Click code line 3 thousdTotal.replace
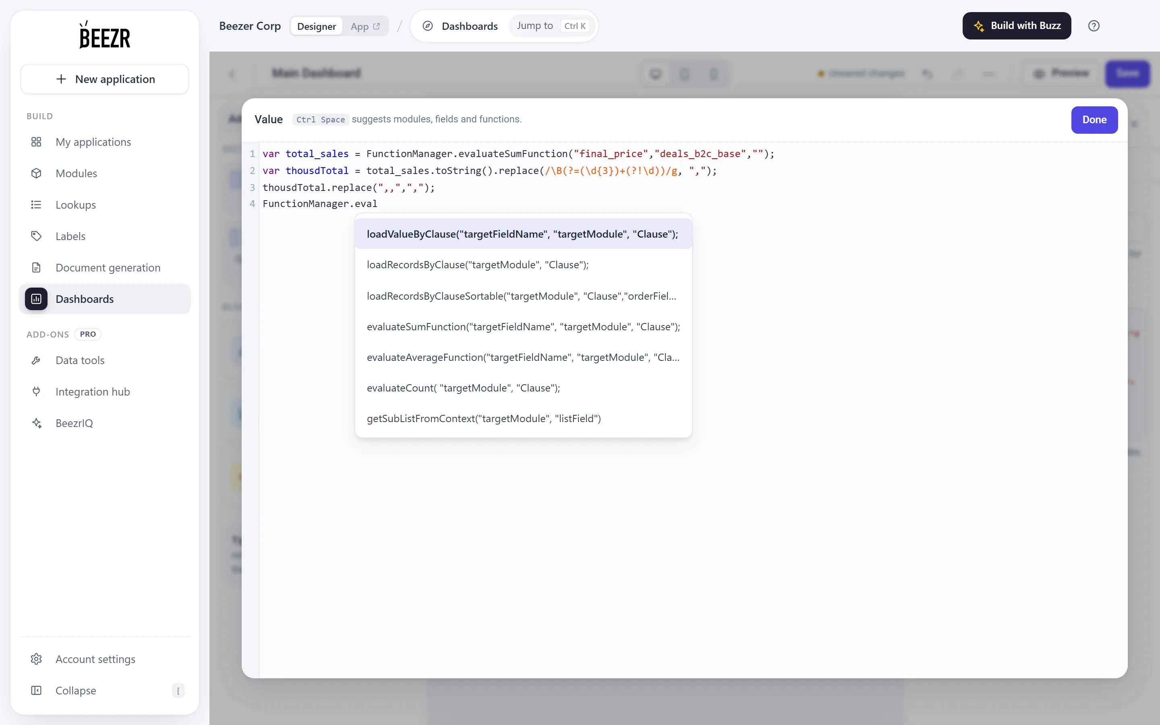This screenshot has width=1160, height=725. pos(348,187)
